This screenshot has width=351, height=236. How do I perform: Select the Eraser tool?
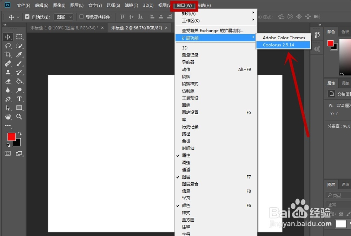click(x=8, y=82)
